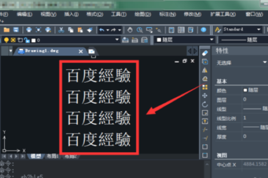Open the 绘图(D) menu
The width and height of the screenshot is (268, 178).
(x=143, y=14)
